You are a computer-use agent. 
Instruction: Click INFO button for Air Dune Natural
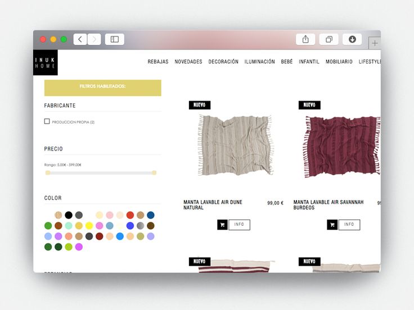(239, 225)
